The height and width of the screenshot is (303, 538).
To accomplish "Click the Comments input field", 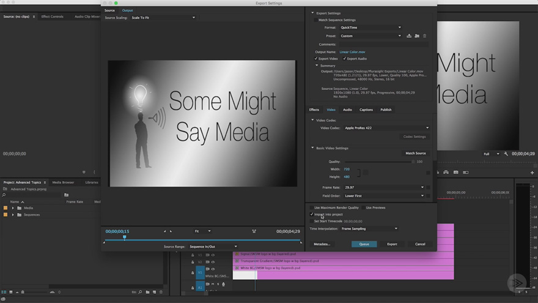I will pos(383,44).
